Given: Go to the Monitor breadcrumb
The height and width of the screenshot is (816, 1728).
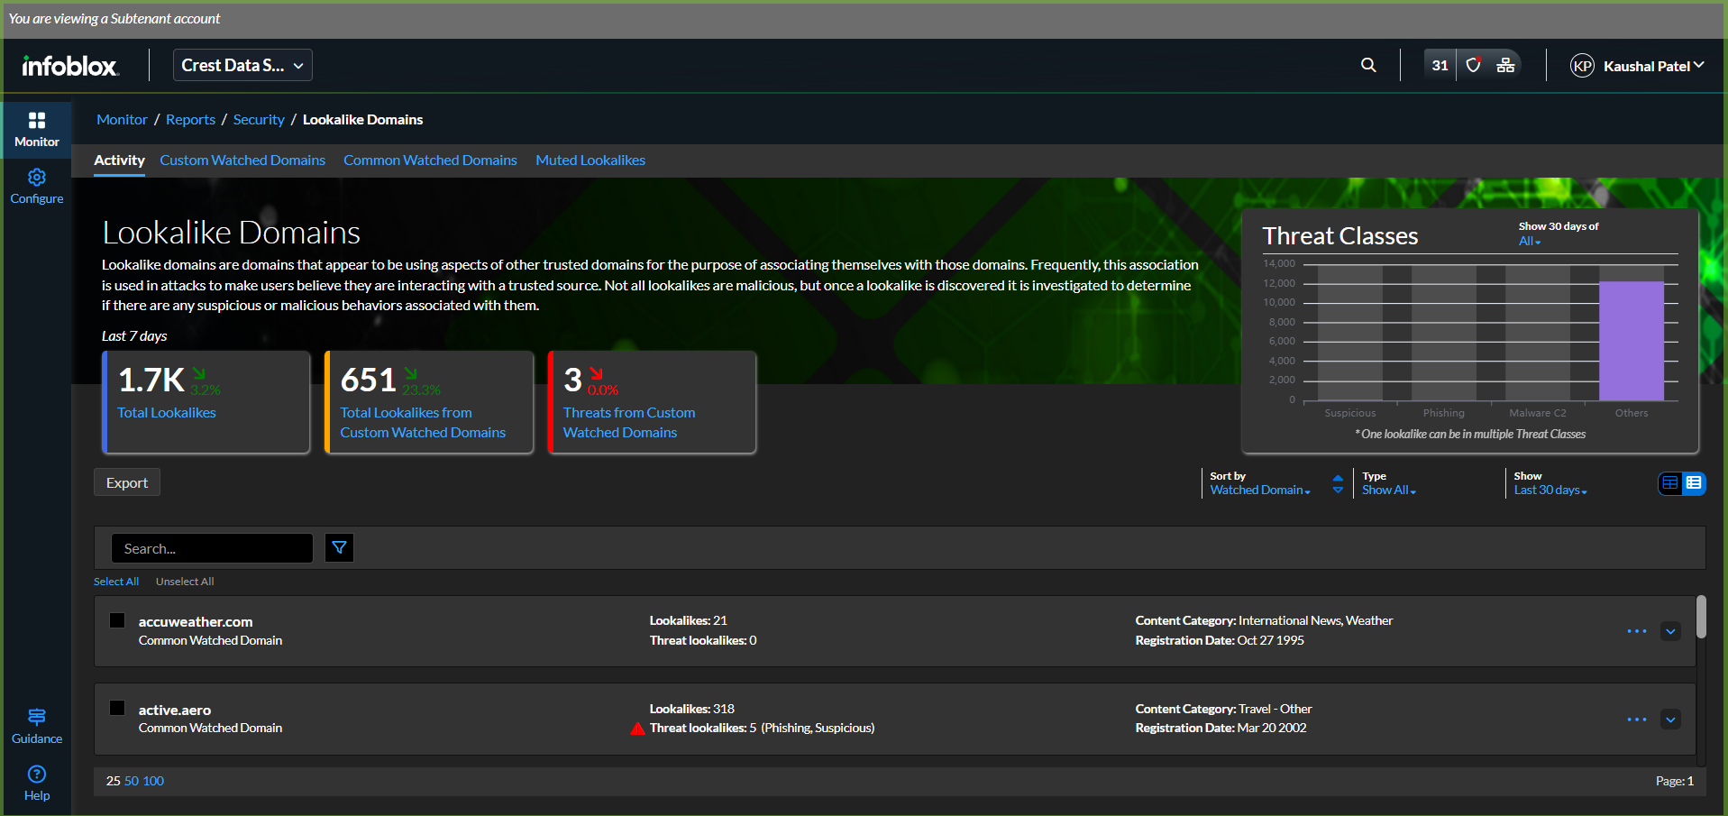Looking at the screenshot, I should pyautogui.click(x=122, y=120).
